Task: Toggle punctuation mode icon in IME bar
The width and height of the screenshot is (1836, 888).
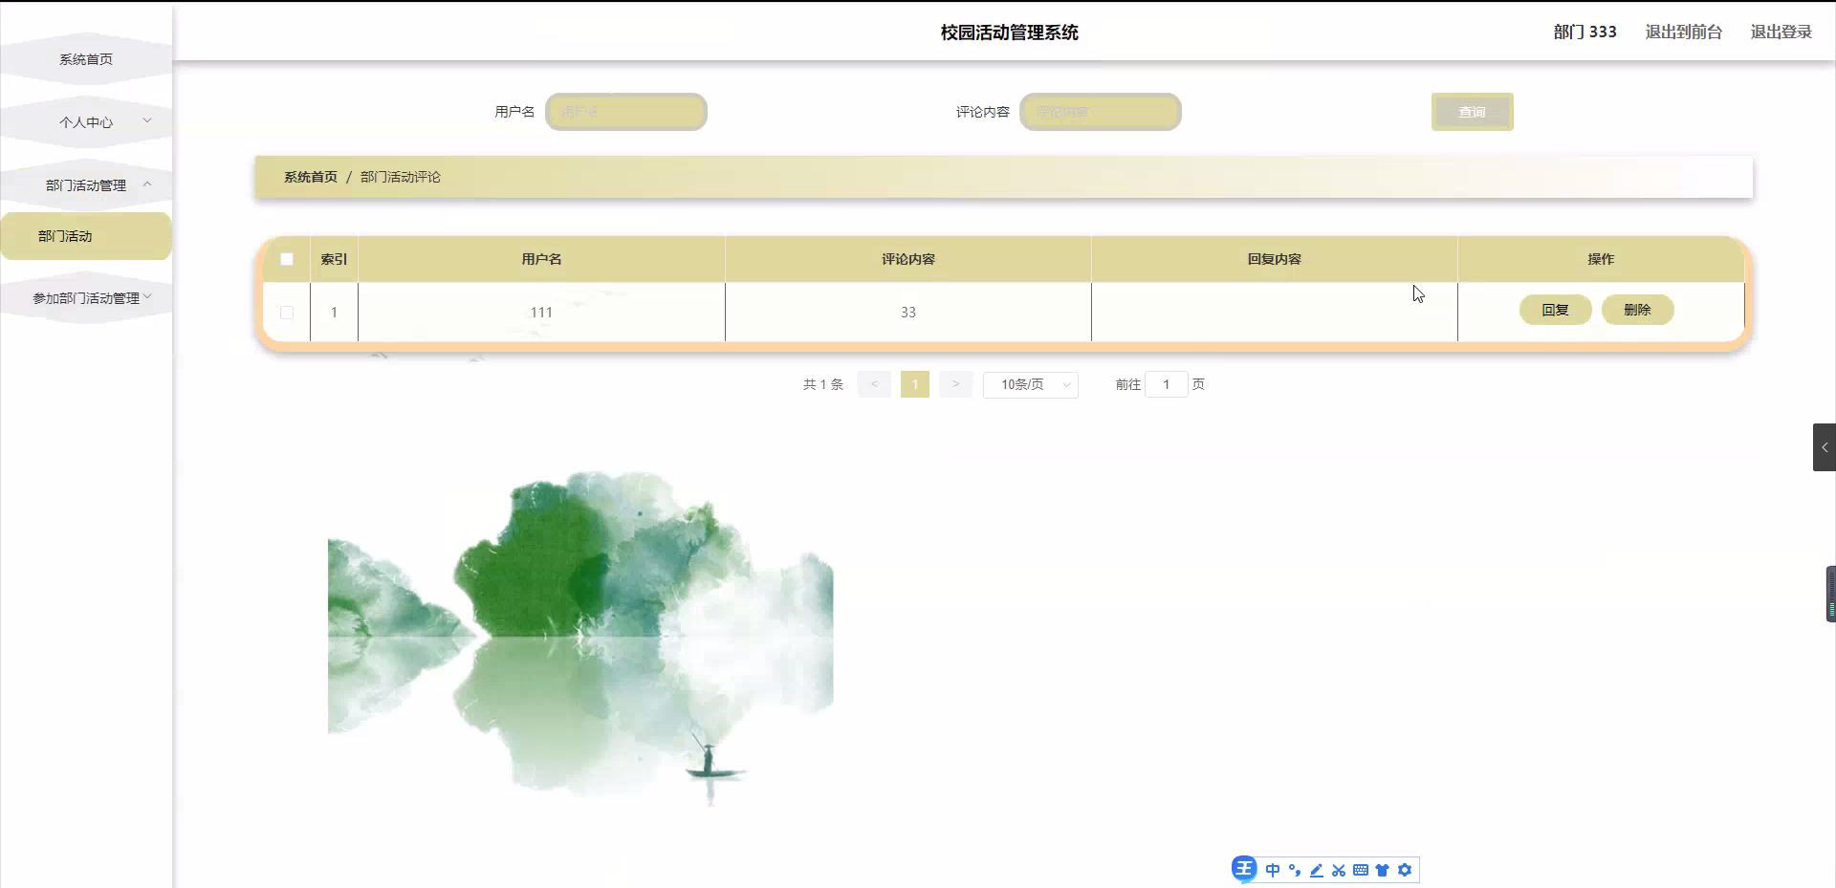Action: 1295,870
